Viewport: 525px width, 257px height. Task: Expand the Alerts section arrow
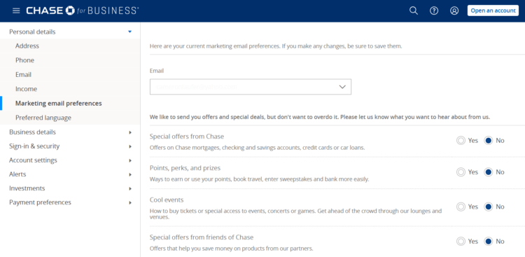pyautogui.click(x=130, y=174)
